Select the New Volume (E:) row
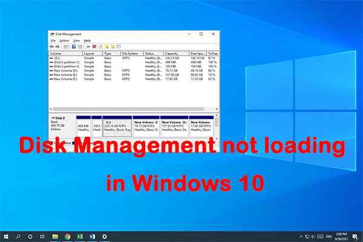363x242 pixels. pyautogui.click(x=134, y=75)
